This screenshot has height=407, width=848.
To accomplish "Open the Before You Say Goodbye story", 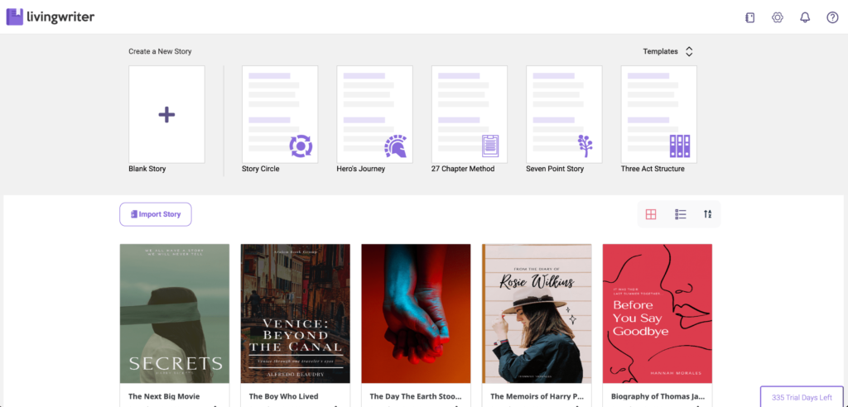I will point(657,313).
